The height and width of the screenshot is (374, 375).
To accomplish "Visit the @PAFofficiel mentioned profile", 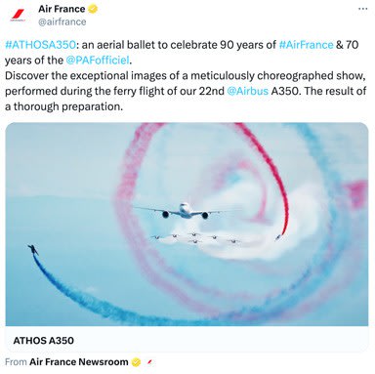I will [x=98, y=61].
